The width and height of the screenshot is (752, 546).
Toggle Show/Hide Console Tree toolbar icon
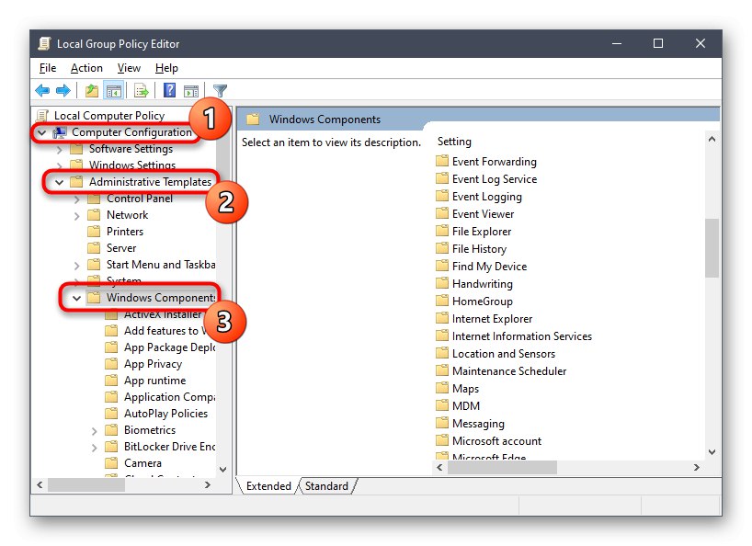(114, 90)
